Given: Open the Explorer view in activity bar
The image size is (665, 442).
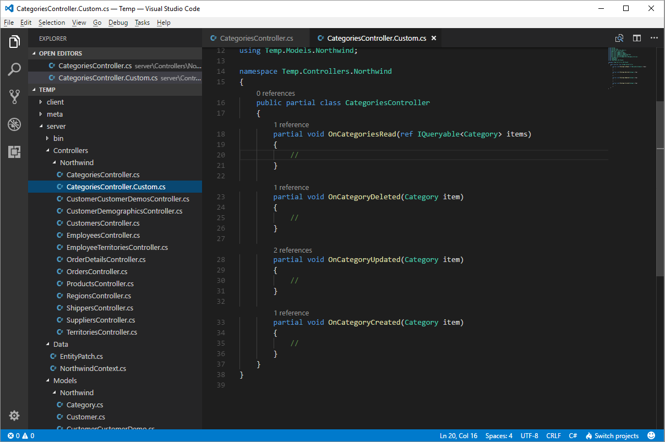Looking at the screenshot, I should tap(14, 41).
